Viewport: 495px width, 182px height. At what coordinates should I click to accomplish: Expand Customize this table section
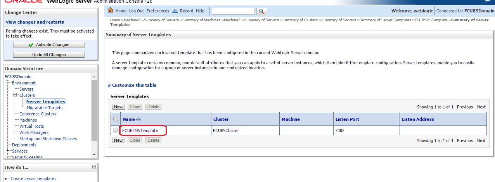pos(109,85)
